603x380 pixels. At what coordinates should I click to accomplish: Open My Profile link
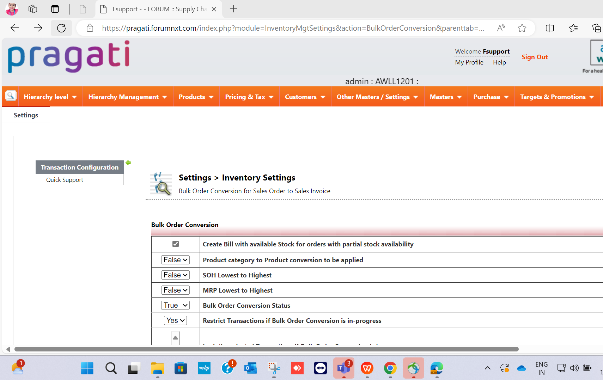point(469,62)
